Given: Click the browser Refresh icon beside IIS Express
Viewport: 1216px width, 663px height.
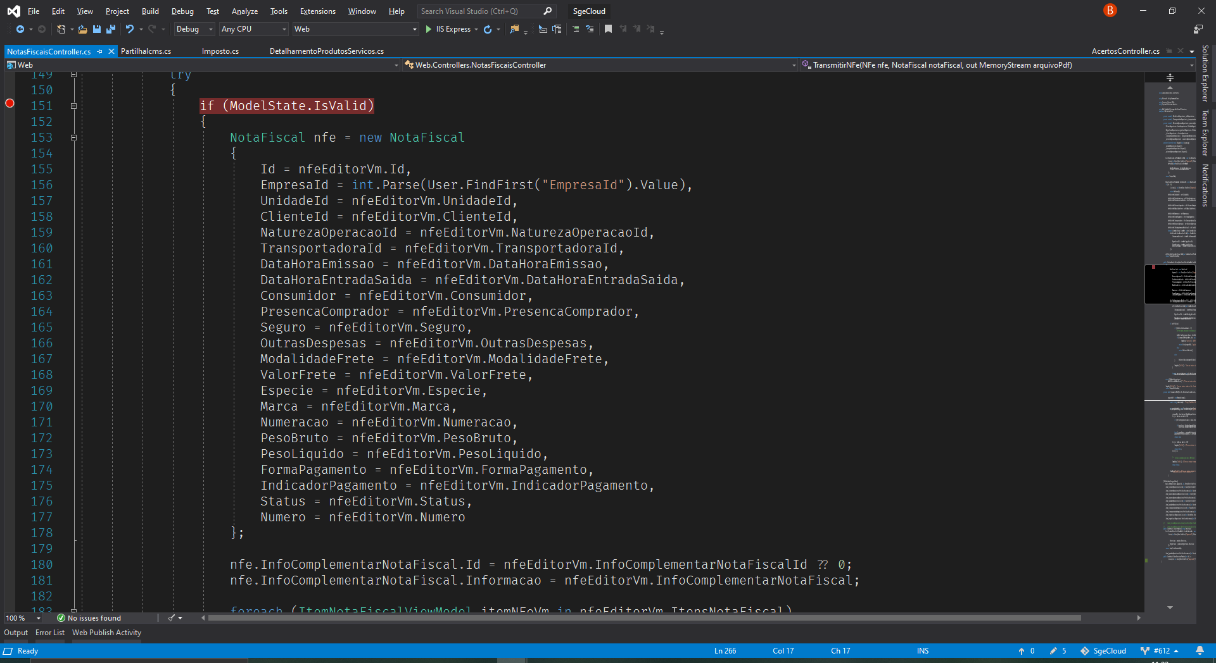Looking at the screenshot, I should 488,29.
